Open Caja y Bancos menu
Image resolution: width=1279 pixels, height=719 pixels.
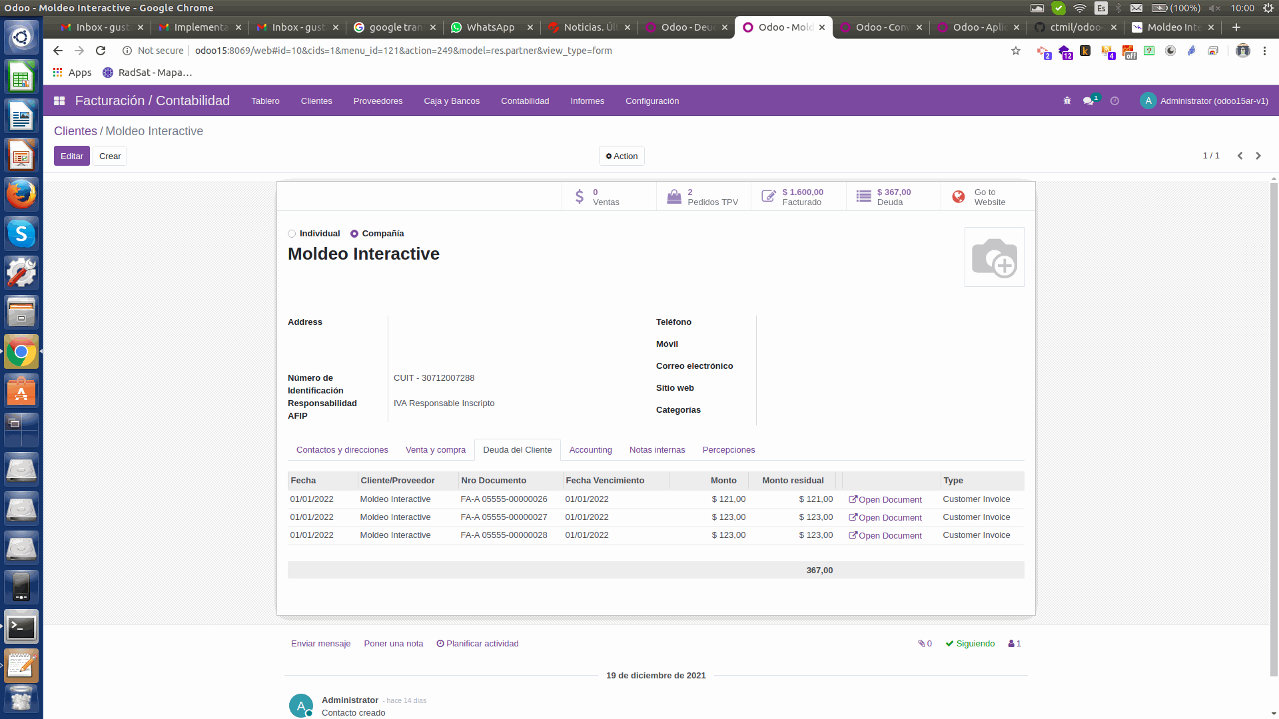(x=452, y=101)
